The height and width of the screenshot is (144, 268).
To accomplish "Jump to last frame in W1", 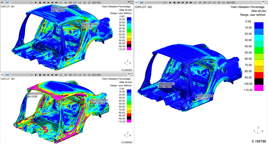I will point(57,3).
